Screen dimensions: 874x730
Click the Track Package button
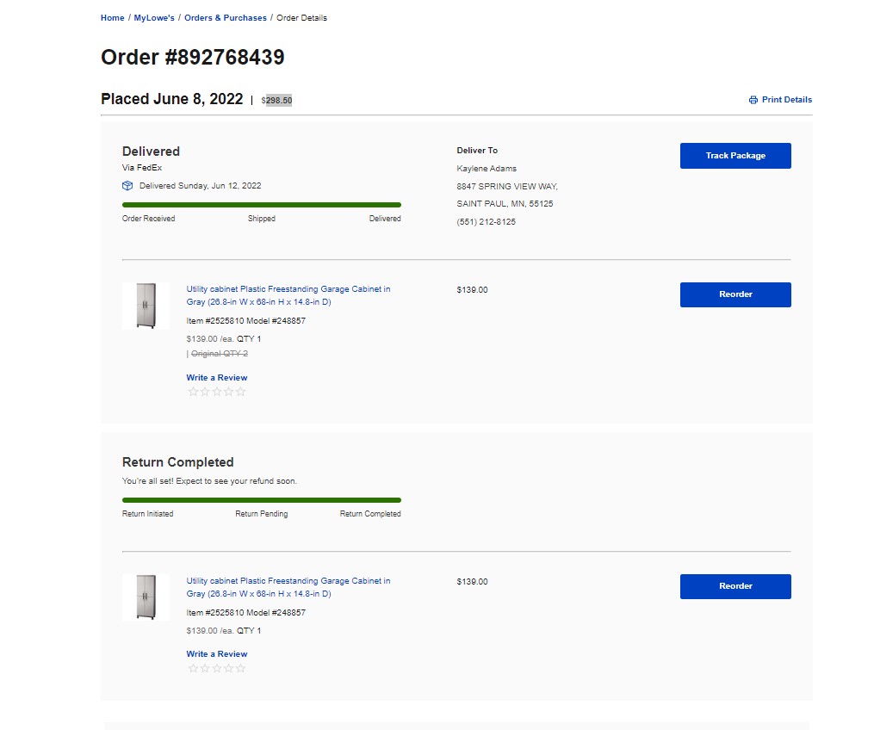coord(735,156)
